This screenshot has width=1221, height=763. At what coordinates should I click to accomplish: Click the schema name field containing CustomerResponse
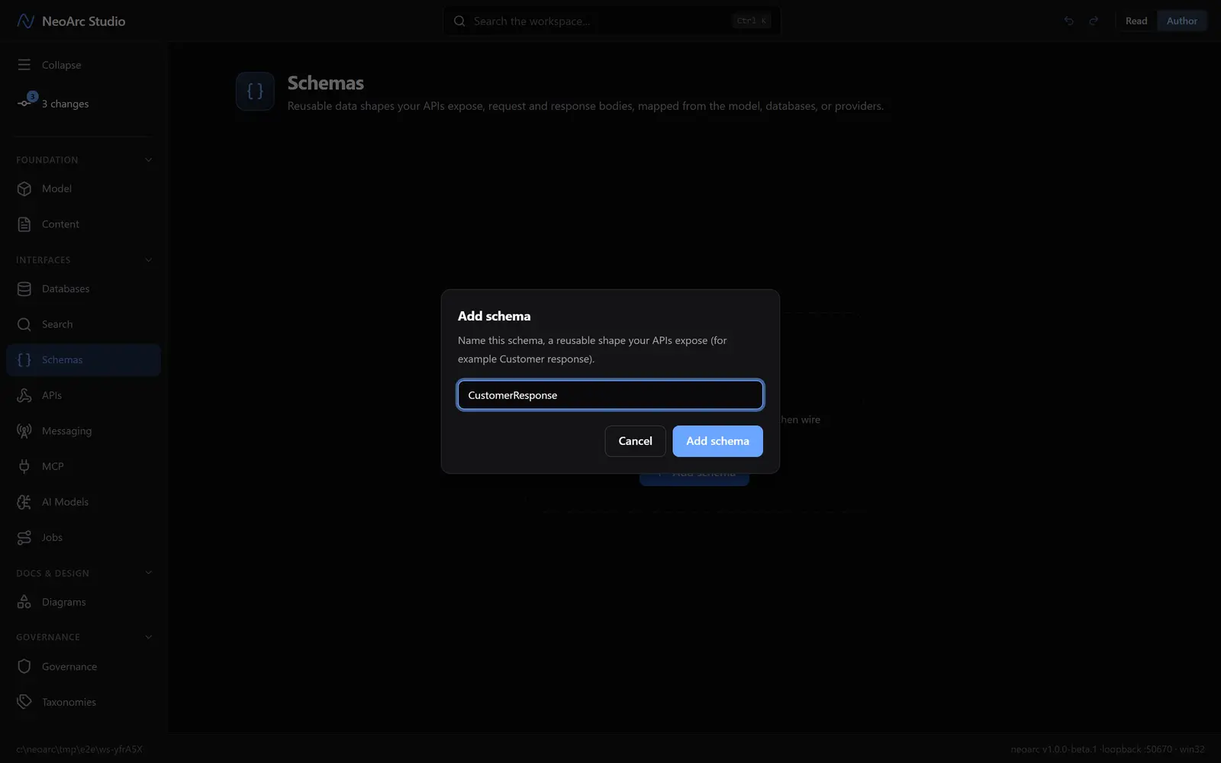click(x=610, y=395)
